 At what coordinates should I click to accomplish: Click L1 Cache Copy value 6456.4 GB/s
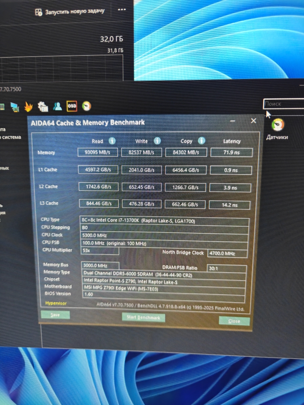pos(186,170)
